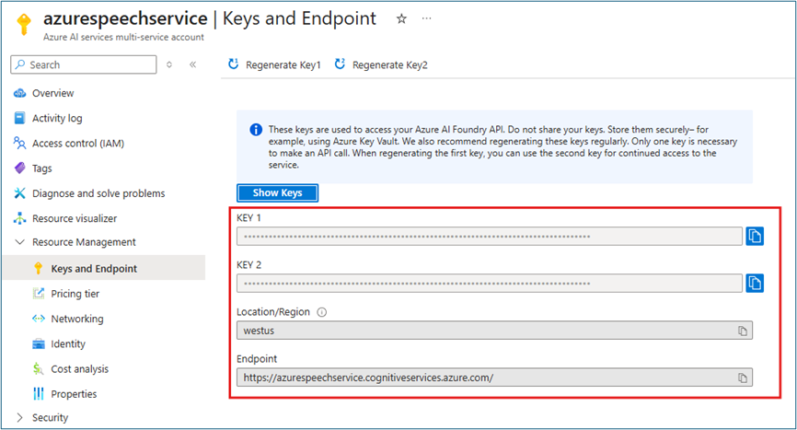Click the westus region field
Screen dimensions: 797x430
pyautogui.click(x=494, y=331)
